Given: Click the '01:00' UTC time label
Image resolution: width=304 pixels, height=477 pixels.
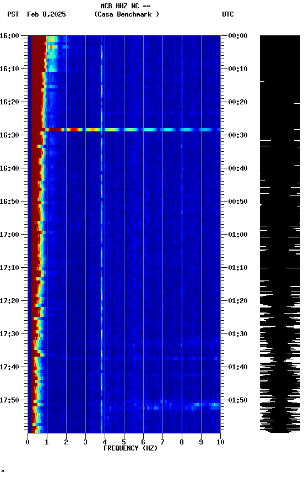Looking at the screenshot, I should [238, 235].
